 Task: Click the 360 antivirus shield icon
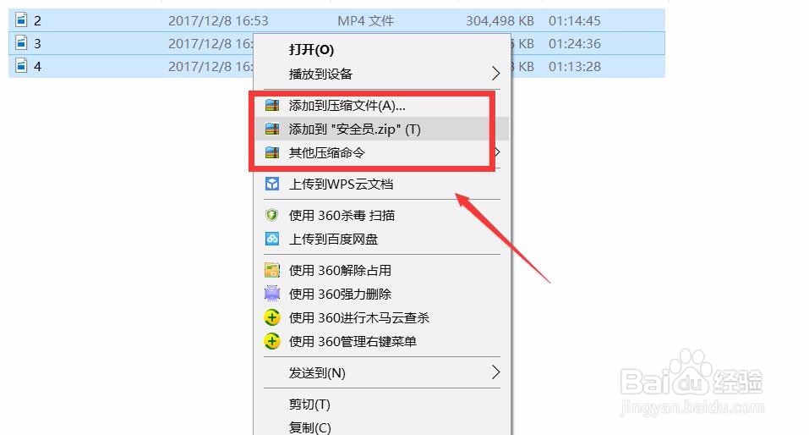pos(272,215)
